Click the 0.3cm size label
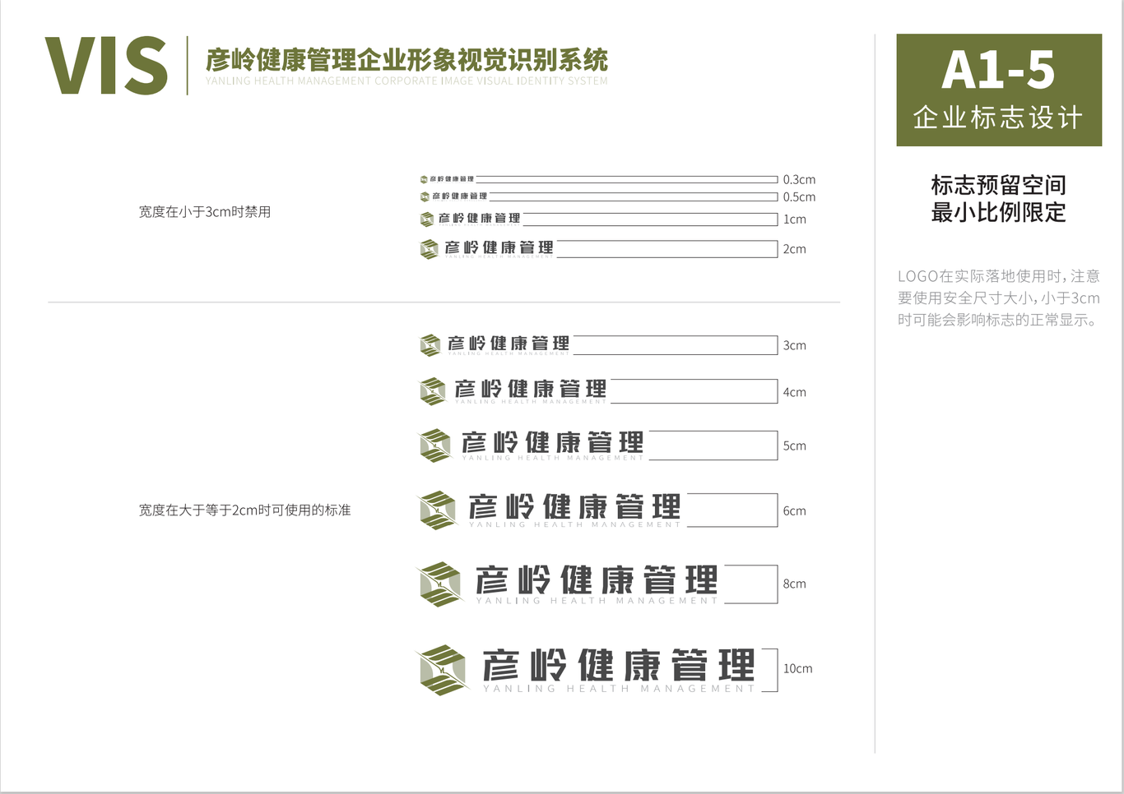The image size is (1124, 794). point(799,179)
